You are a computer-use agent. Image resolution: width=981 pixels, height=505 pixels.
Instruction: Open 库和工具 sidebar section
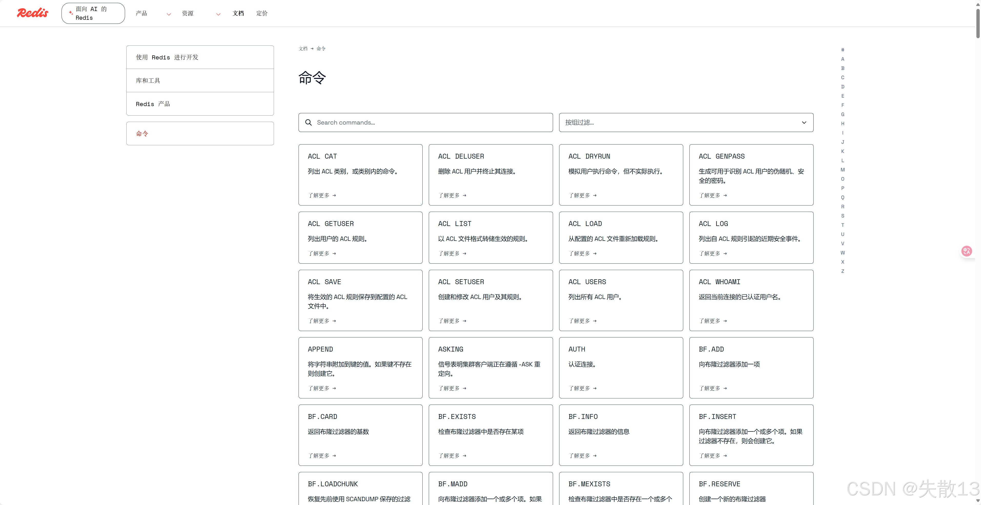point(200,80)
